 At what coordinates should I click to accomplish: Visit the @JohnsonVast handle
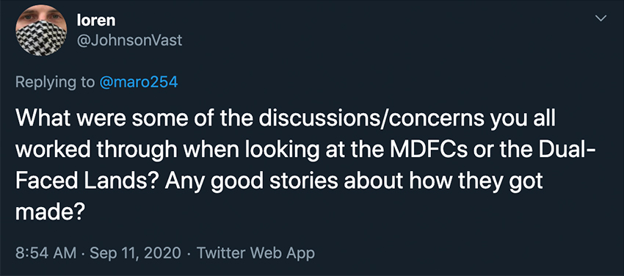pyautogui.click(x=129, y=40)
